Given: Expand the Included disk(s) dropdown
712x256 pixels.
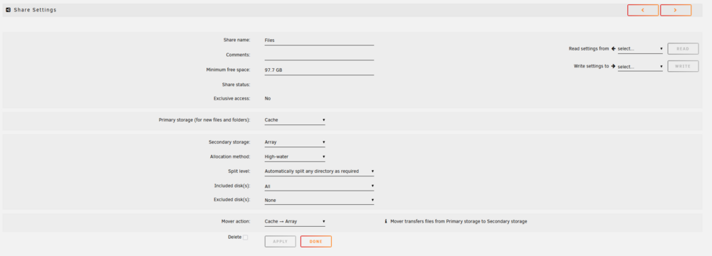Looking at the screenshot, I should pos(319,186).
